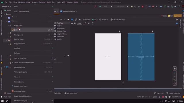Screen dimensions: 184x103
Task: Run the app with the play button
Action: pyautogui.click(x=132, y=7)
